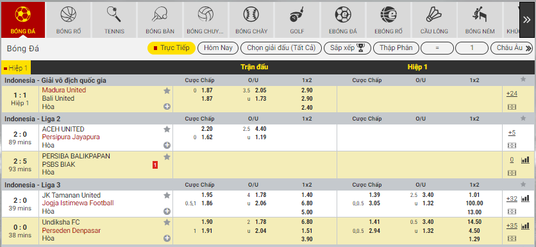Screen dimensions: 536x247
Task: Open statistics chart for Undiksha FC match
Action: 525,225
